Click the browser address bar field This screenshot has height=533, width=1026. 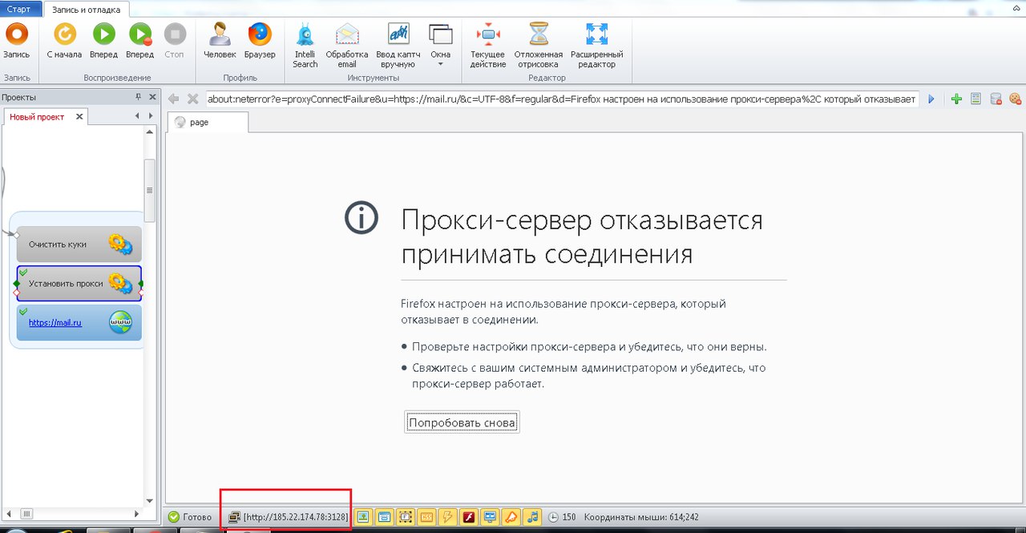pos(562,99)
